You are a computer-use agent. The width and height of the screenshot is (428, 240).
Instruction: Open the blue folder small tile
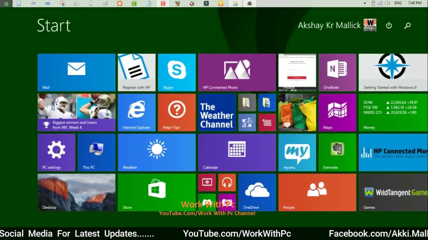pos(267,102)
